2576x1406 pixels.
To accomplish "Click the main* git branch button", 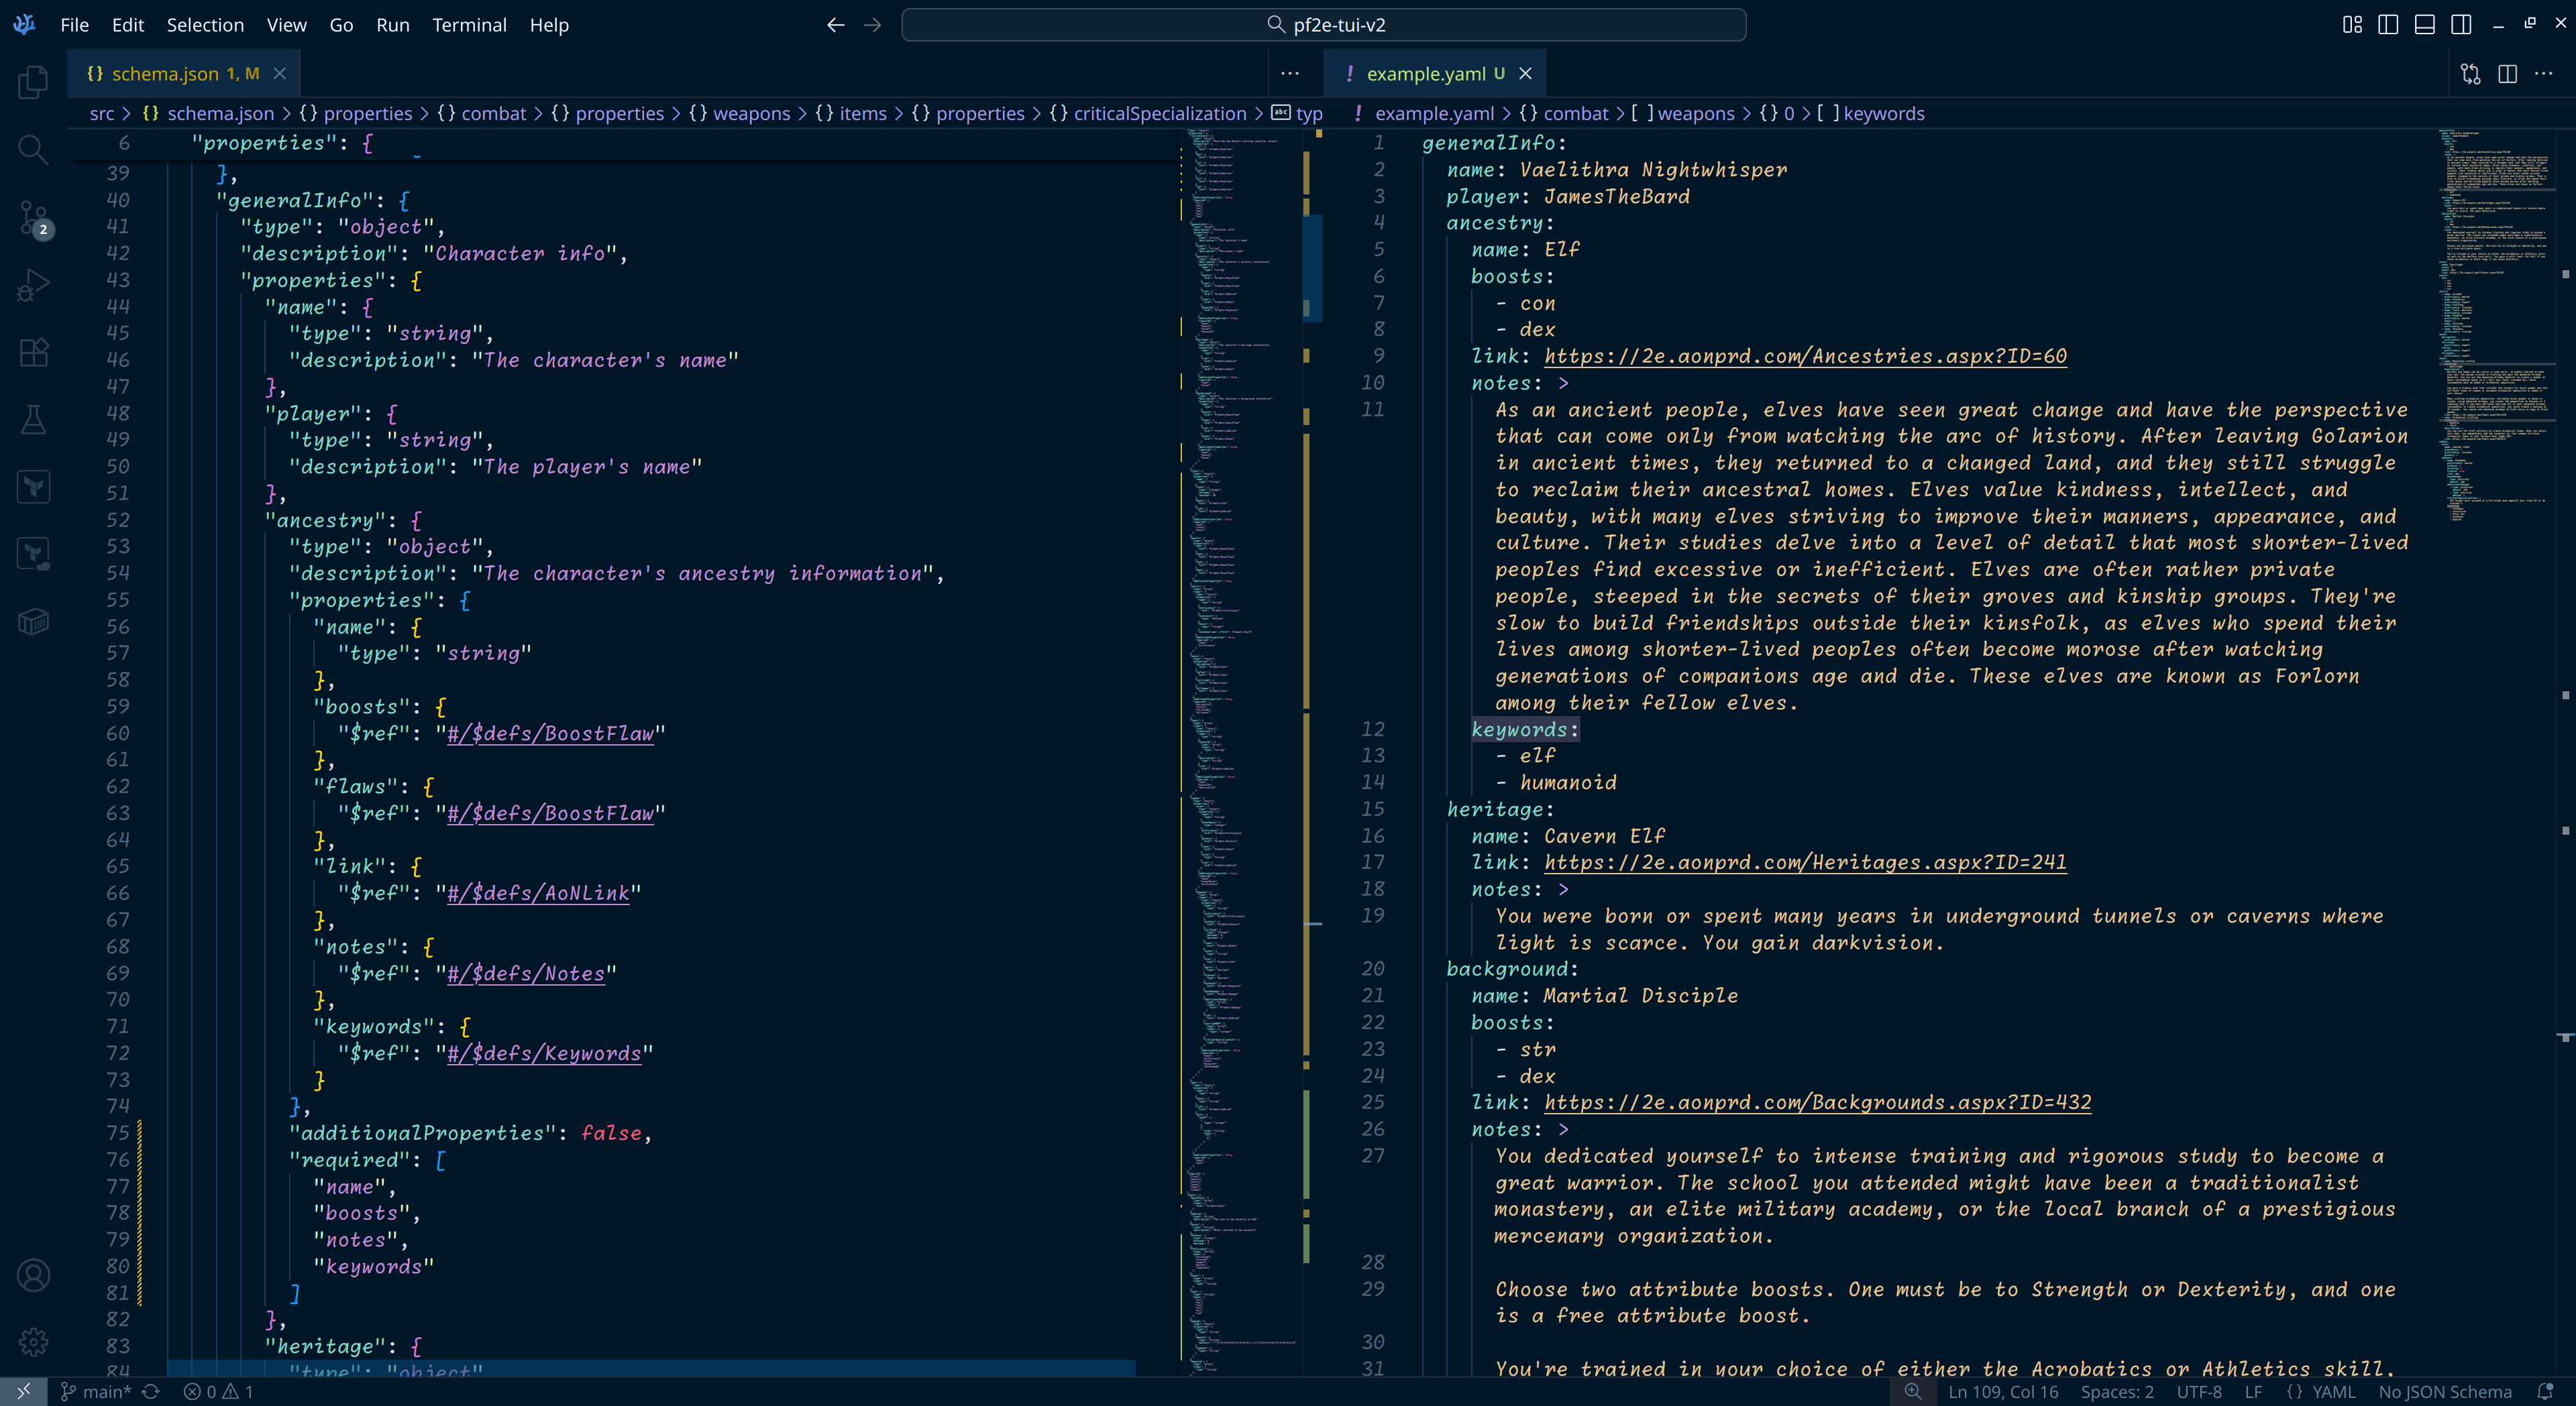I will 96,1392.
